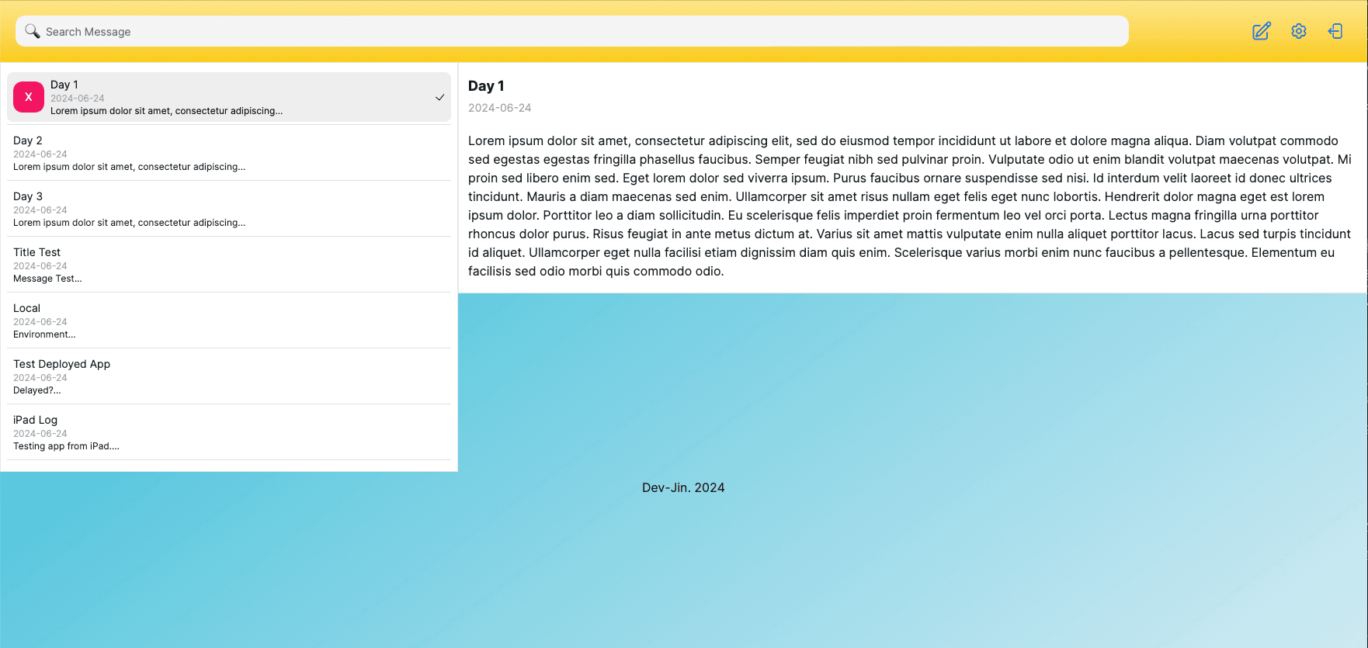Open the Day 2 message entry
This screenshot has height=648, width=1368.
[x=229, y=153]
